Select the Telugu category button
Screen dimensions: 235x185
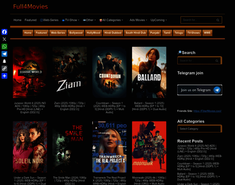(179, 33)
